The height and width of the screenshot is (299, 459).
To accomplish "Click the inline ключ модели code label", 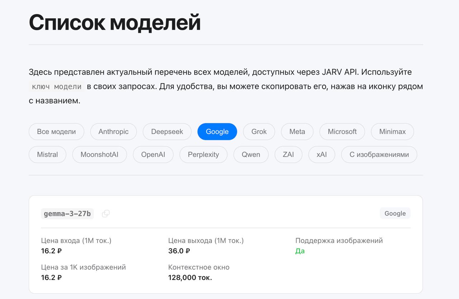I will pyautogui.click(x=57, y=87).
